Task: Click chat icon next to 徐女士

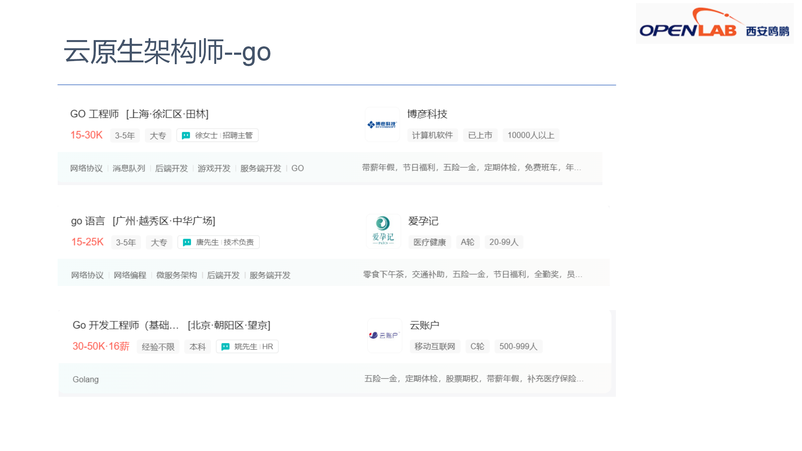Action: pos(186,135)
